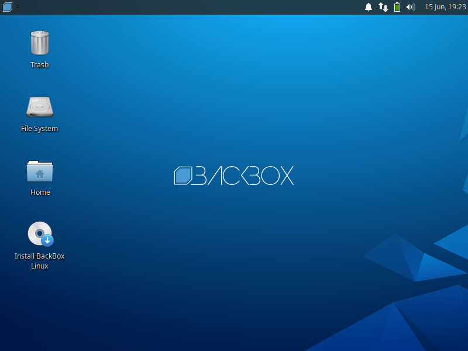Click the blue download arrow badge
Screen dimensions: 468x351
tap(48, 240)
